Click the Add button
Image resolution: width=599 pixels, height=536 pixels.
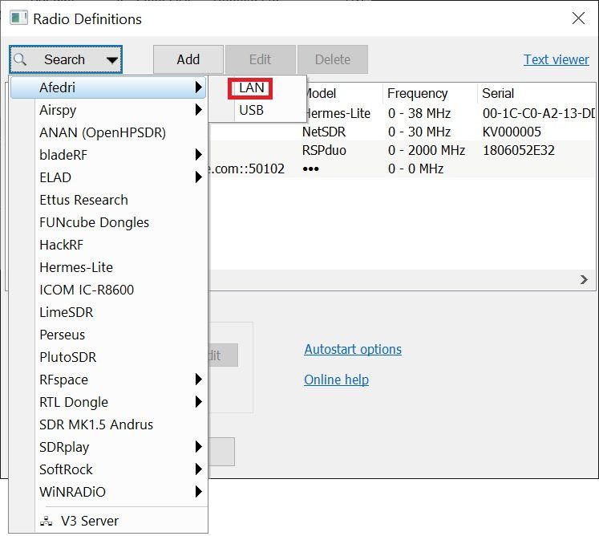coord(188,59)
